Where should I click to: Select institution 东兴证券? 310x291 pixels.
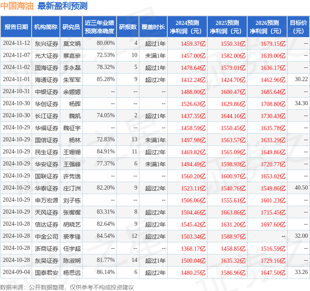coord(47,44)
